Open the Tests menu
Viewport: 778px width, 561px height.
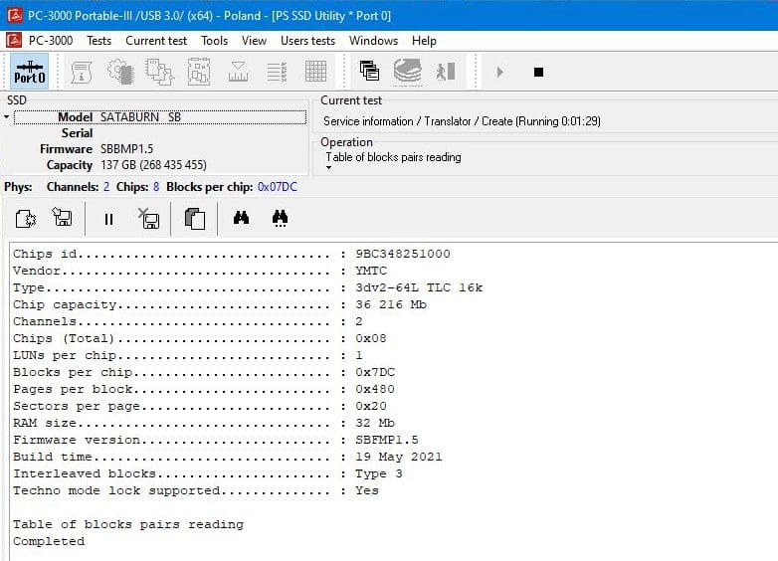98,41
